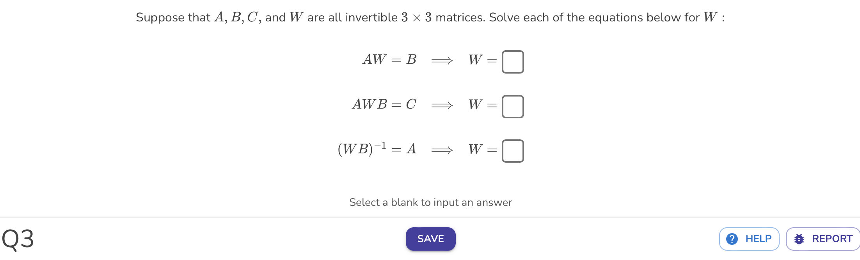Click 'Select a blank to input an answer' text

click(x=430, y=202)
